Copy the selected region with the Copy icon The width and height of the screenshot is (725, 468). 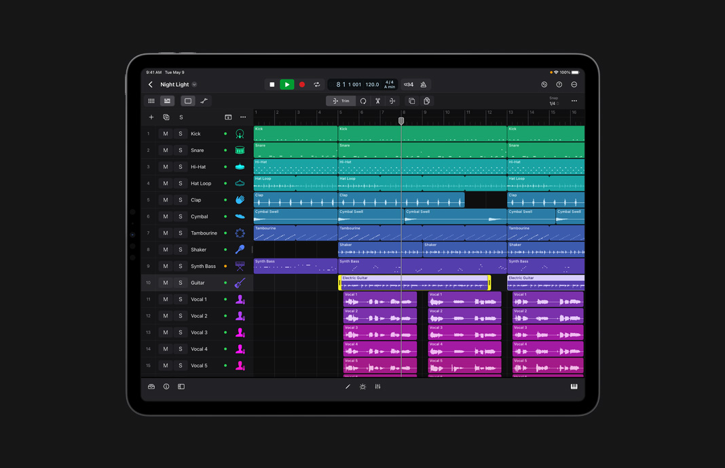pos(411,101)
